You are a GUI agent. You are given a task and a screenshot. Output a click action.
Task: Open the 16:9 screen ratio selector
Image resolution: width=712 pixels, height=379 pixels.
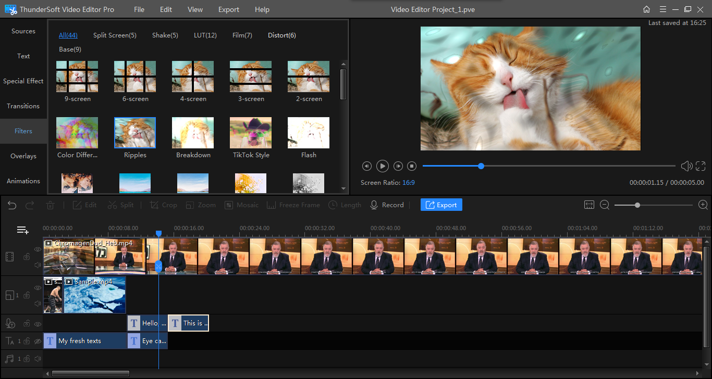tap(408, 183)
